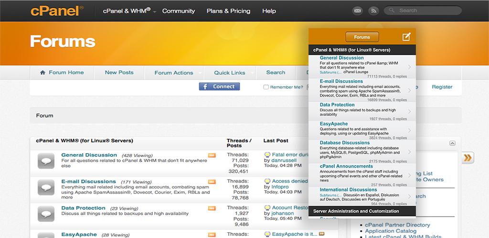View user danrussell's profile
This screenshot has width=489, height=238.
pyautogui.click(x=283, y=160)
